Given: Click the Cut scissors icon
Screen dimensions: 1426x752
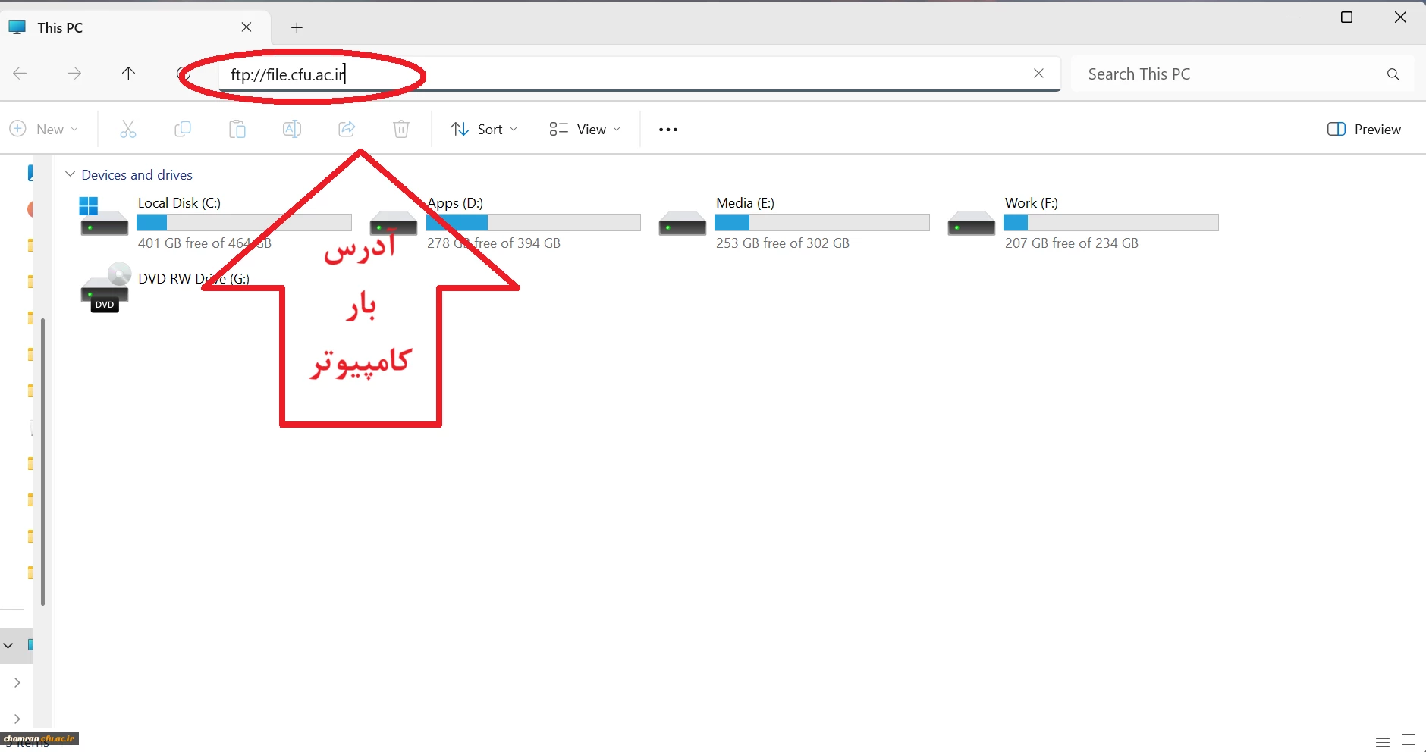Looking at the screenshot, I should coord(128,130).
